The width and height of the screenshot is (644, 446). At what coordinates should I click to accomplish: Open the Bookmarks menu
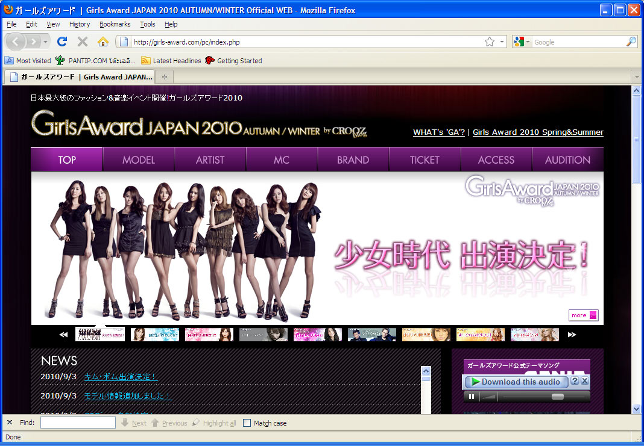click(115, 24)
